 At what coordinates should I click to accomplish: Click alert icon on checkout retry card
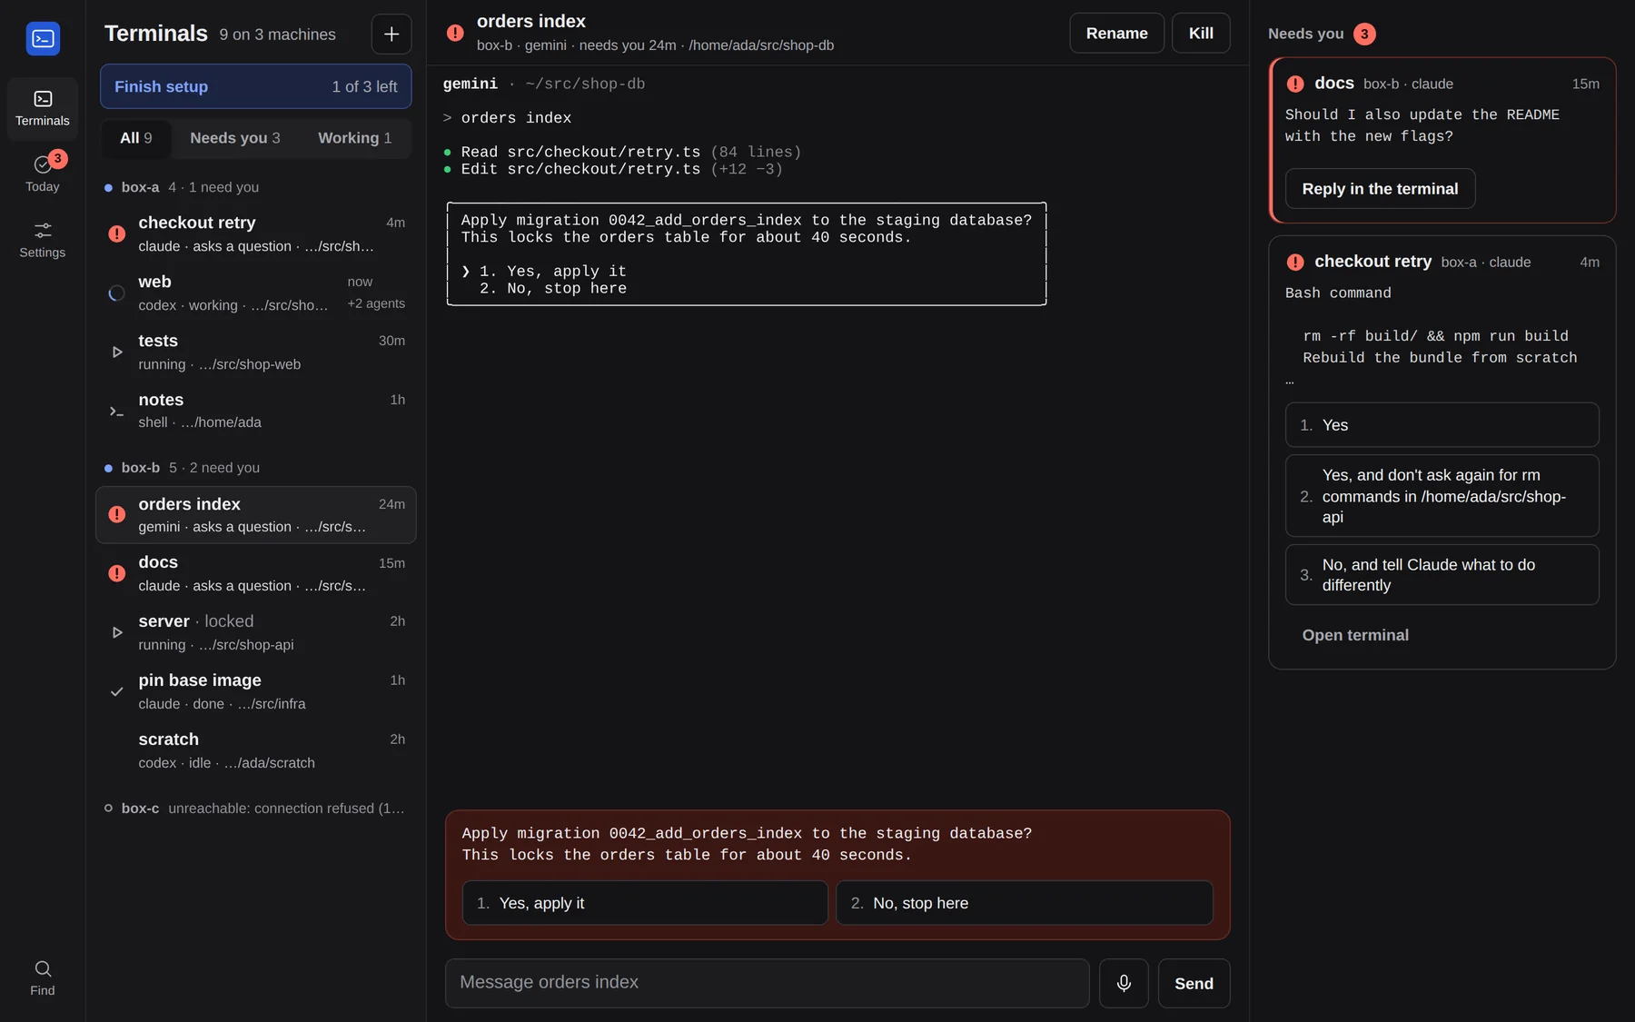pyautogui.click(x=1295, y=262)
